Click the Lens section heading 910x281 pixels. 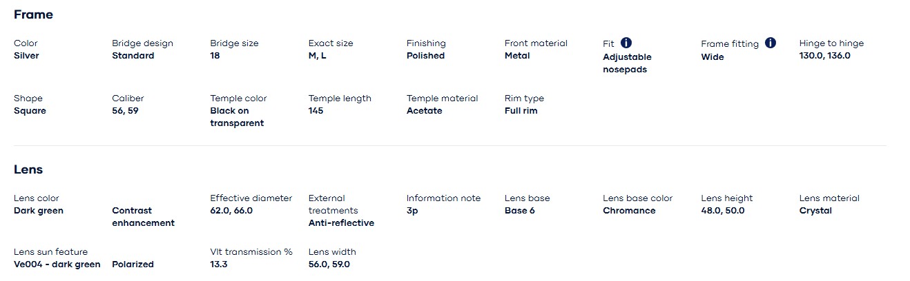28,169
